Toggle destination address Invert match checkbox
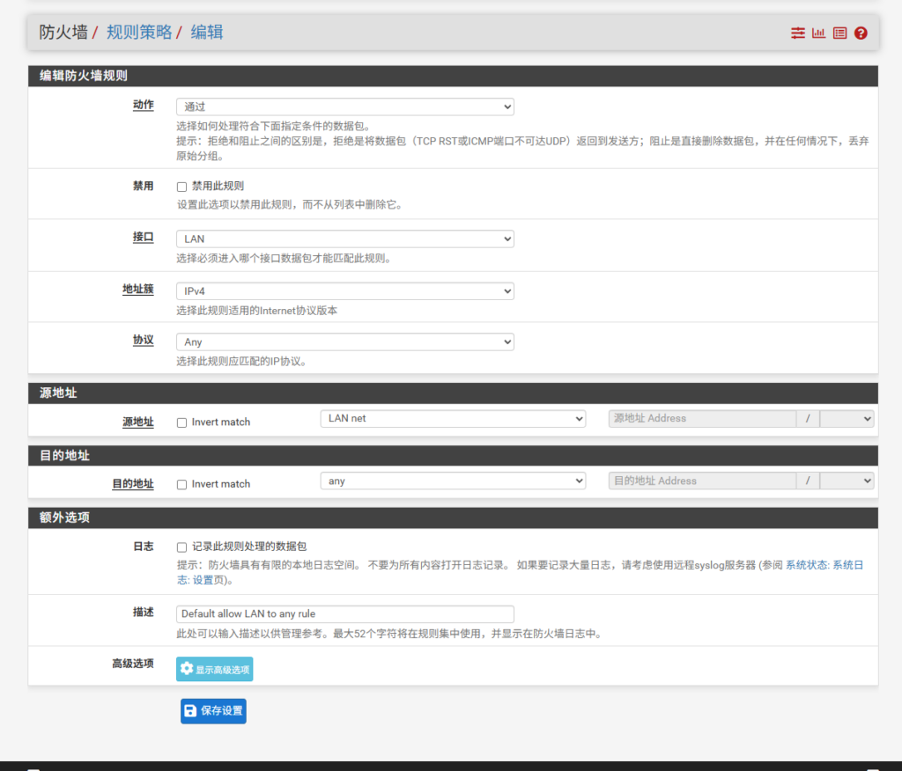Image resolution: width=902 pixels, height=771 pixels. [182, 485]
